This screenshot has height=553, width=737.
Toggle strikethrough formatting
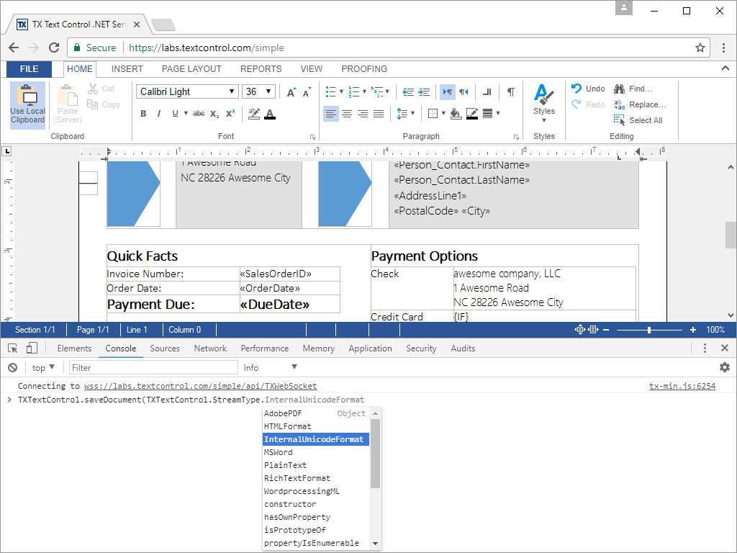(199, 114)
